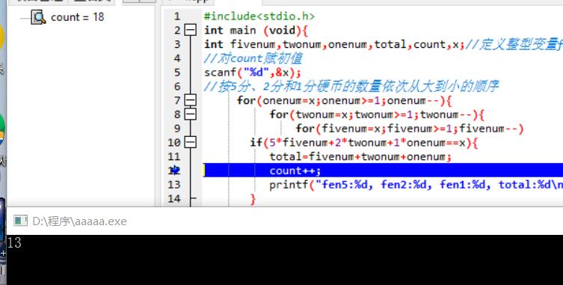
Task: Collapse the if-block fold on line 10
Action: click(191, 142)
